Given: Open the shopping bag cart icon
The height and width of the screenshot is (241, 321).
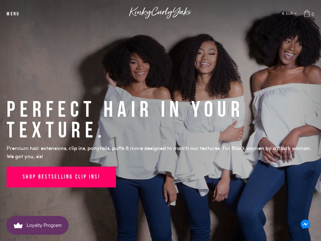Looking at the screenshot, I should click(x=307, y=13).
